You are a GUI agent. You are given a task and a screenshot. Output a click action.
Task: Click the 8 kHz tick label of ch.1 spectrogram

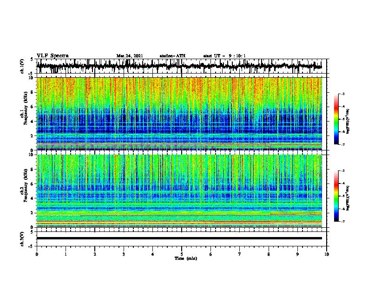tap(33, 92)
